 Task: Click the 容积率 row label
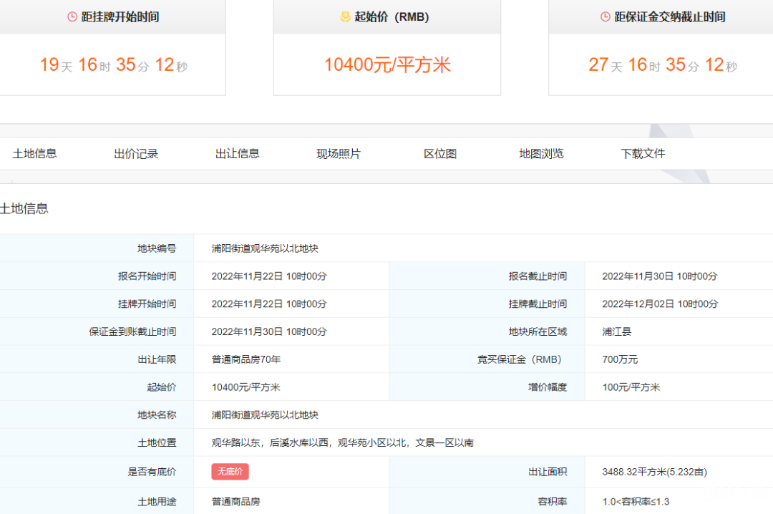[553, 502]
